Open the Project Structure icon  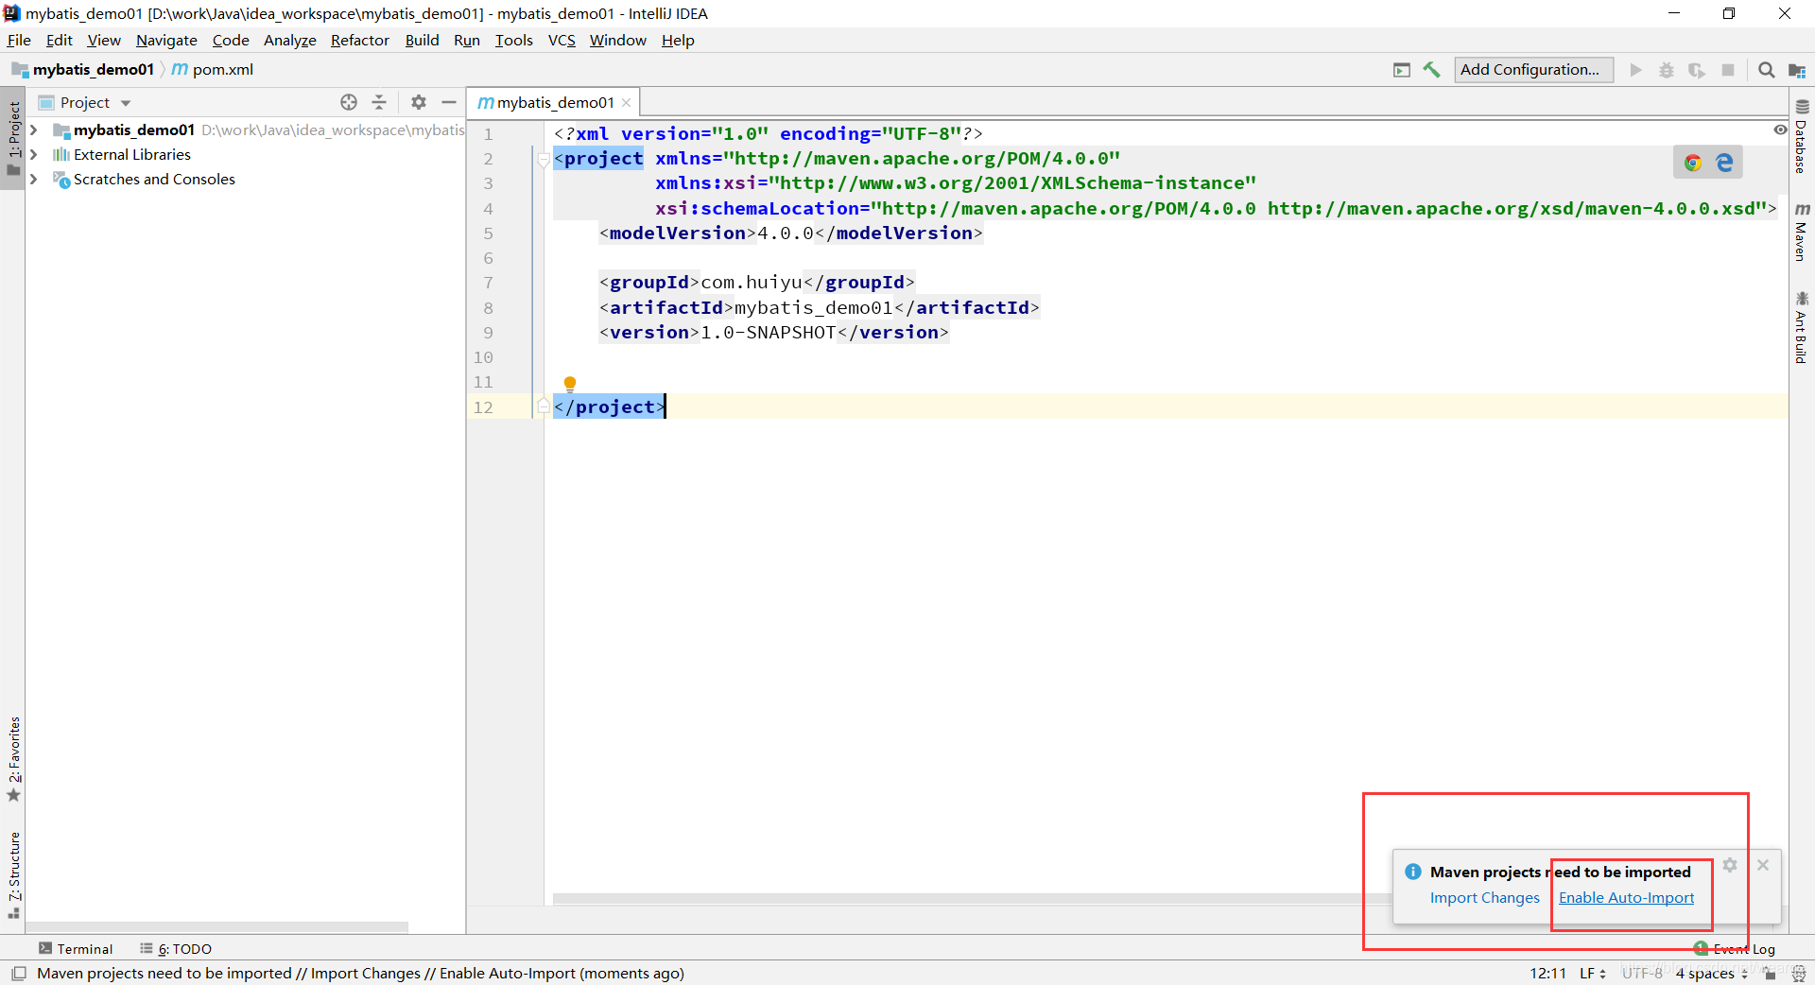coord(1797,70)
